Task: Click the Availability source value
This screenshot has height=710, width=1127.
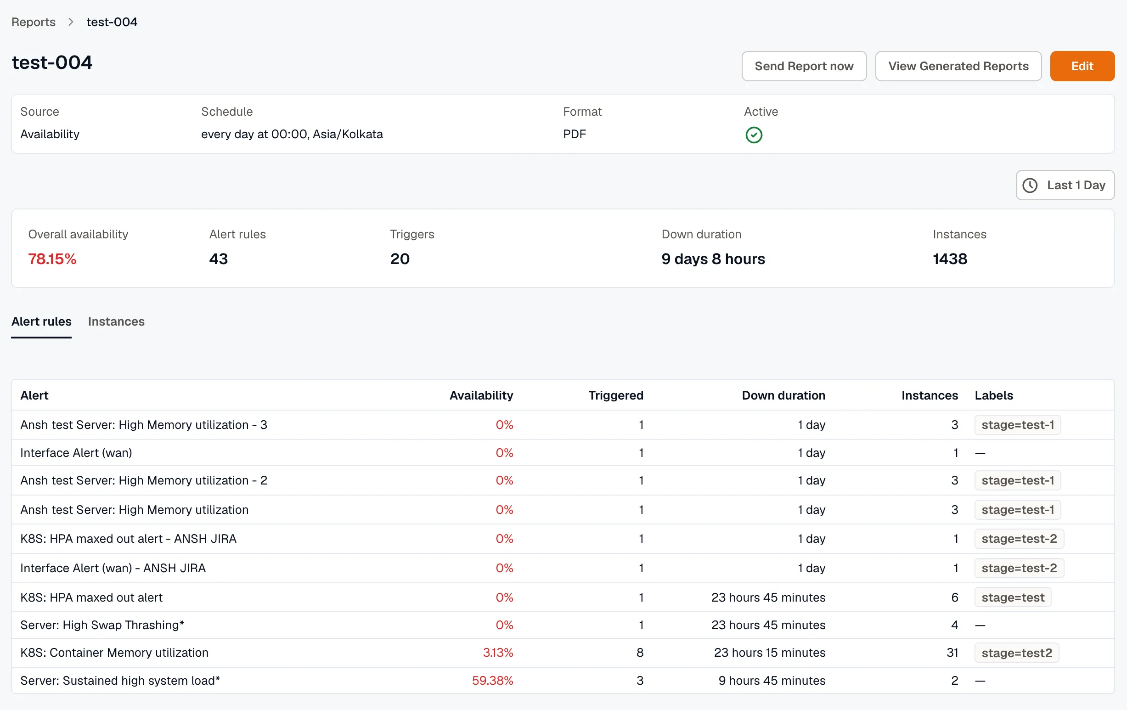Action: [x=50, y=134]
